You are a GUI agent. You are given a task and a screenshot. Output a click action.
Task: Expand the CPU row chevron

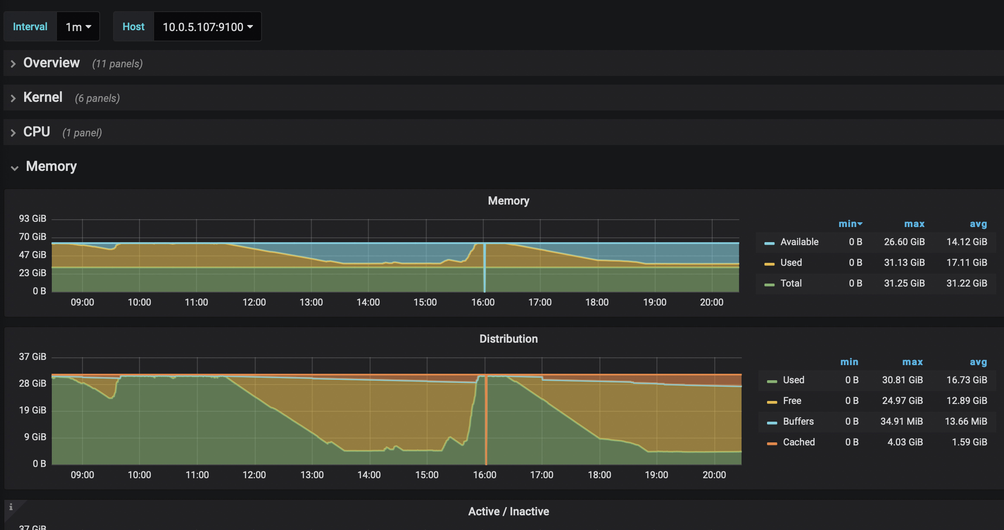point(13,133)
